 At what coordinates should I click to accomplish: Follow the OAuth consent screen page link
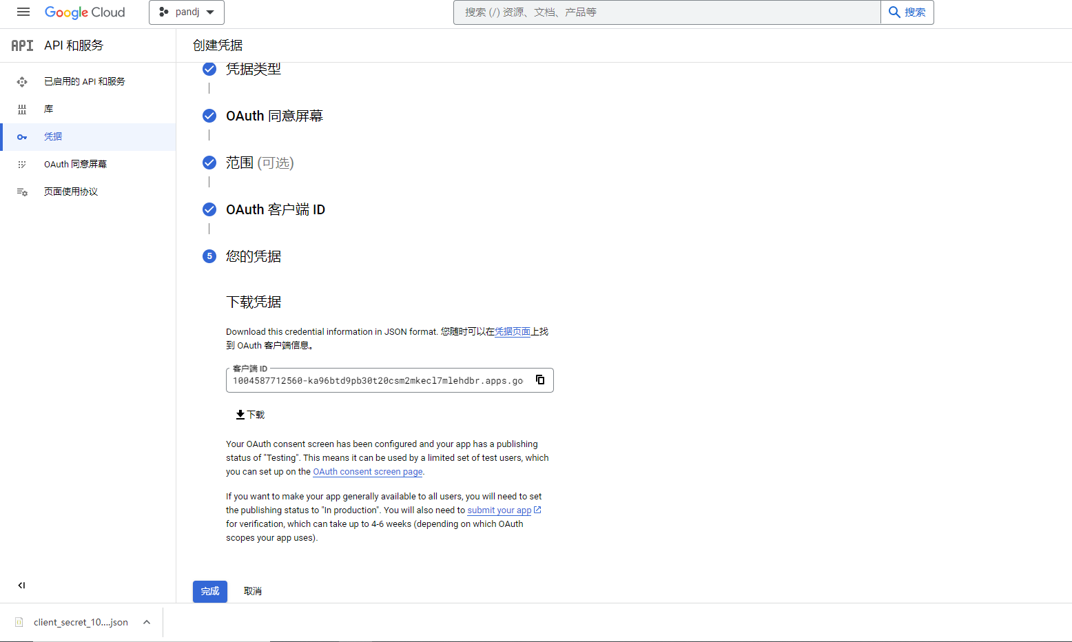click(367, 472)
